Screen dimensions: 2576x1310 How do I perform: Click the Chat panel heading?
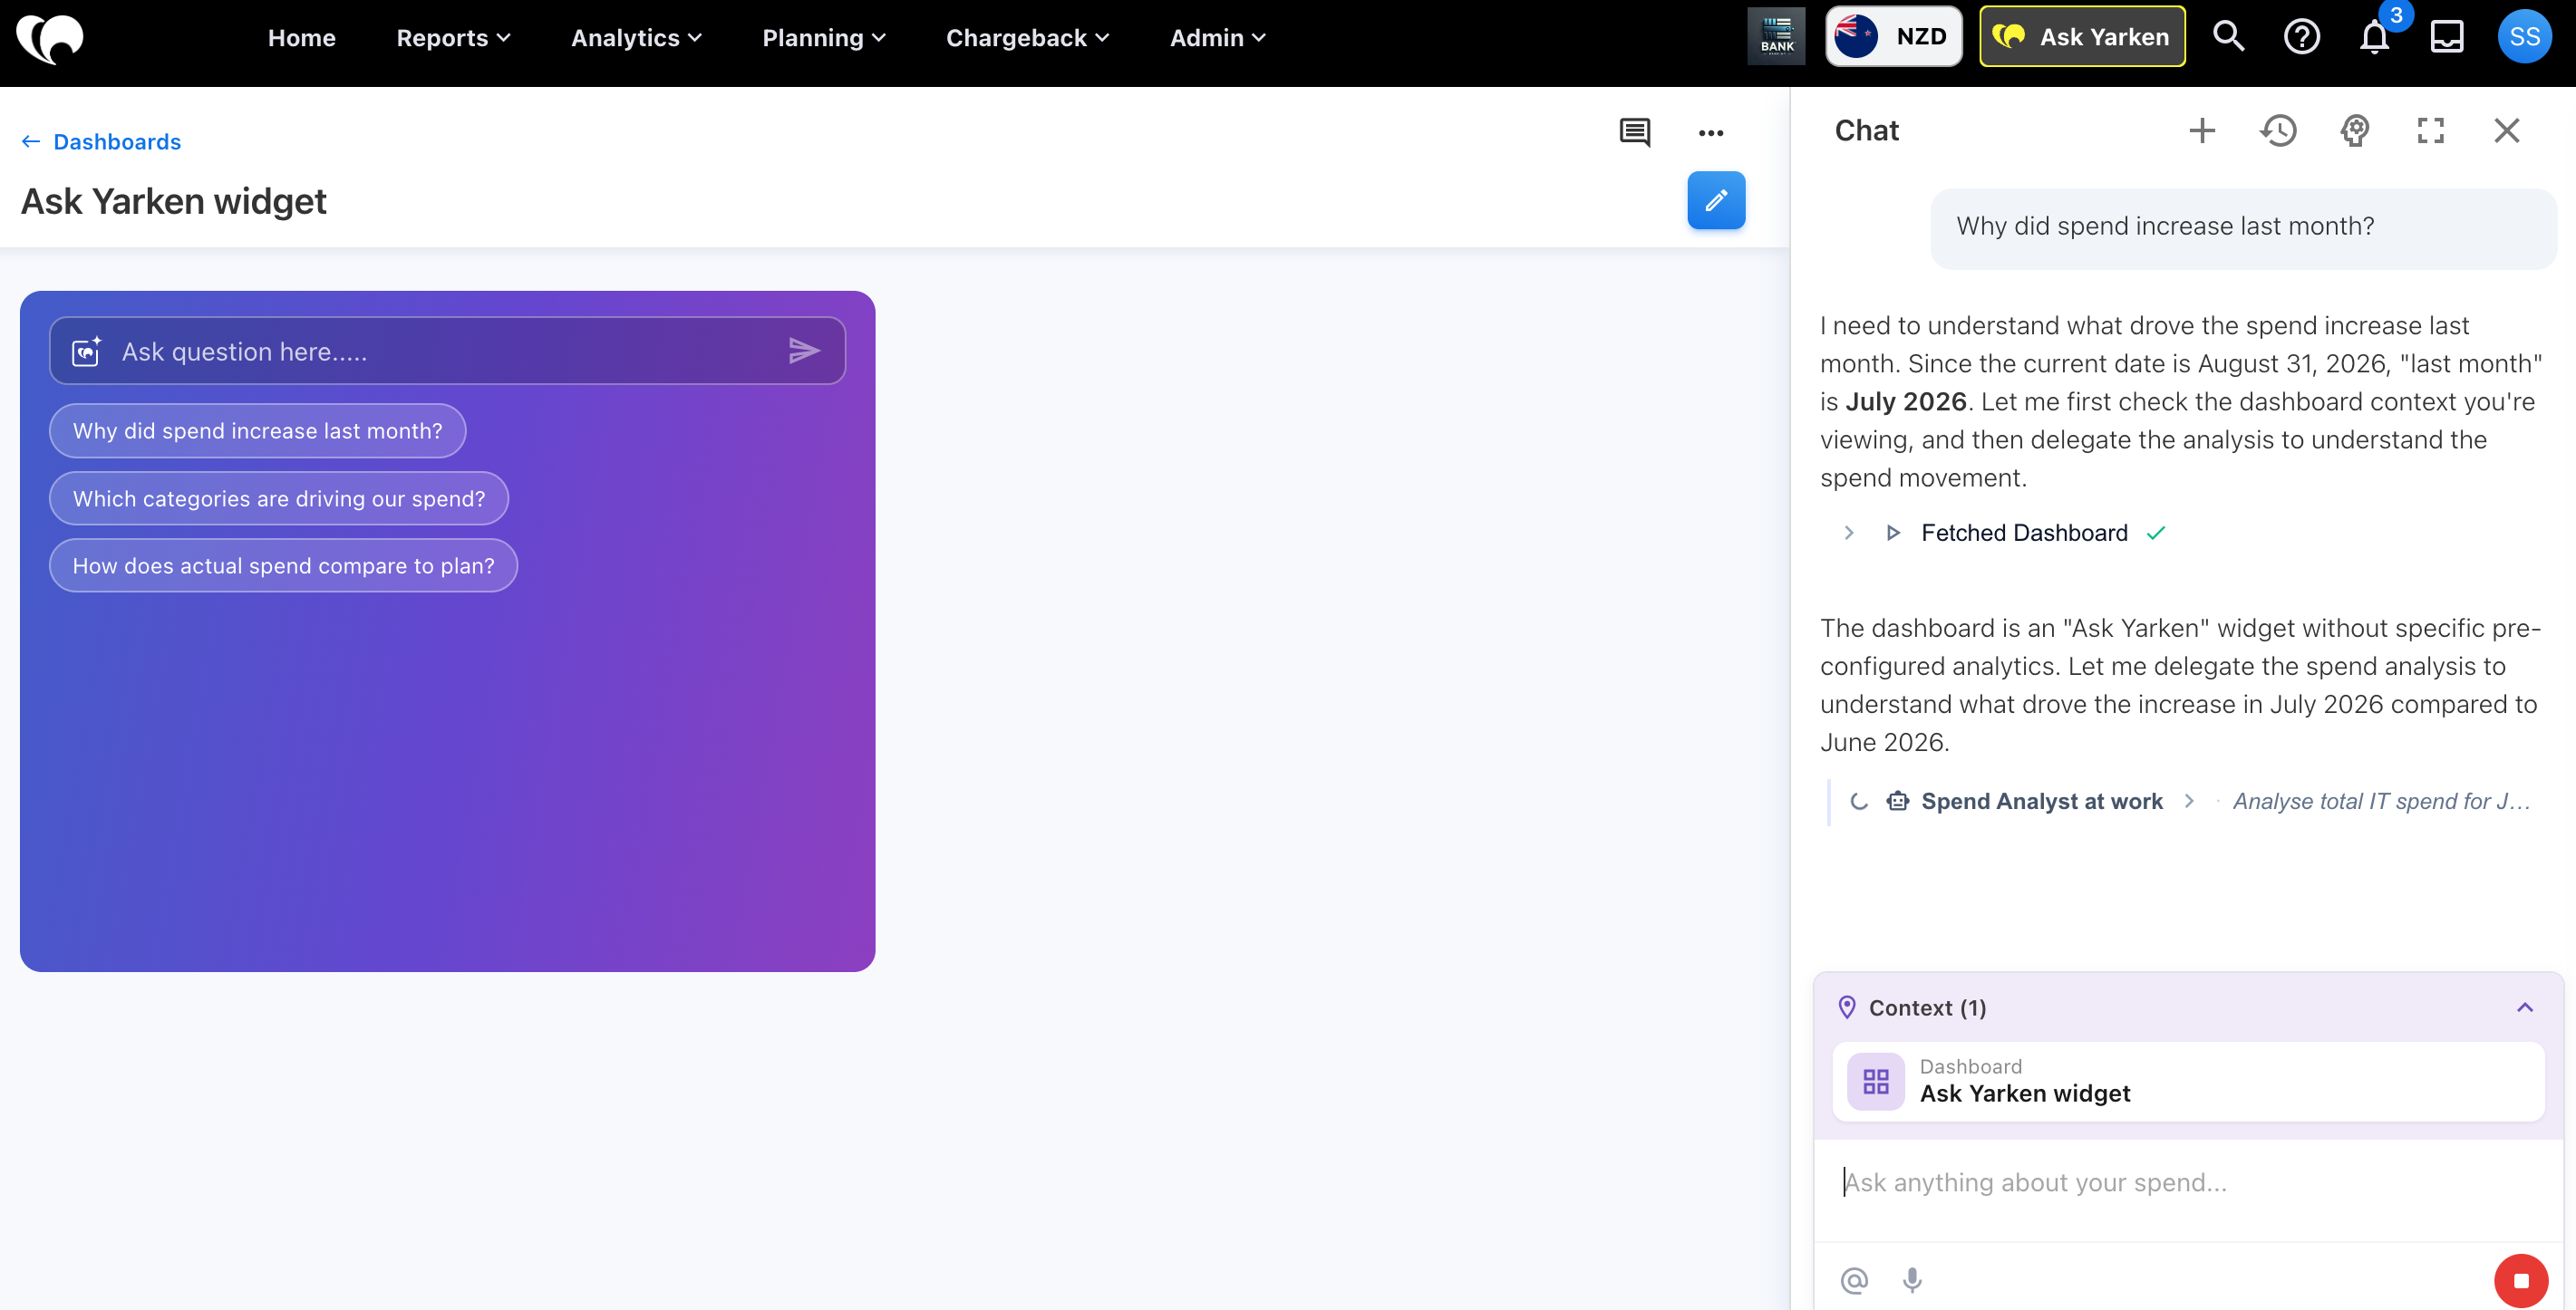coord(1866,130)
